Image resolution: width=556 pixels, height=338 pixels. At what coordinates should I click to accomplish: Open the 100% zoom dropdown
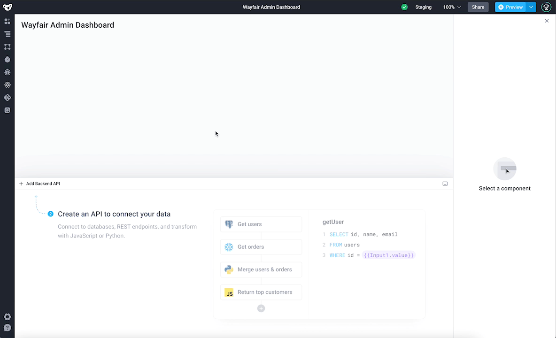[452, 7]
